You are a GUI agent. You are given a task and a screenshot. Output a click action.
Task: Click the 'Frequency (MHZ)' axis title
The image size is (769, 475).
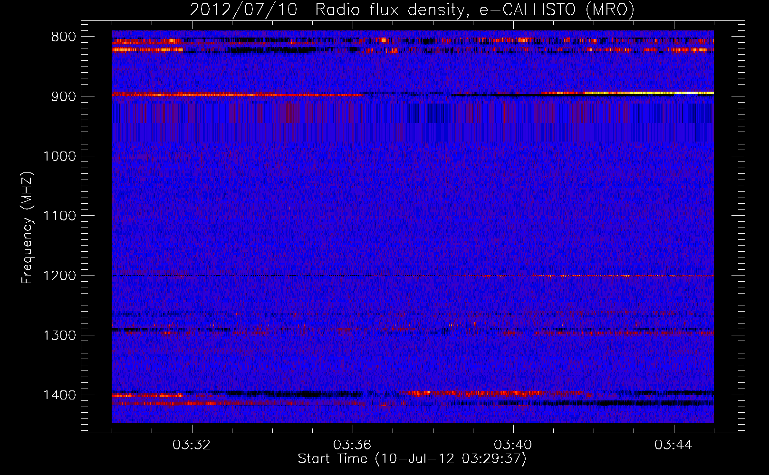28,228
